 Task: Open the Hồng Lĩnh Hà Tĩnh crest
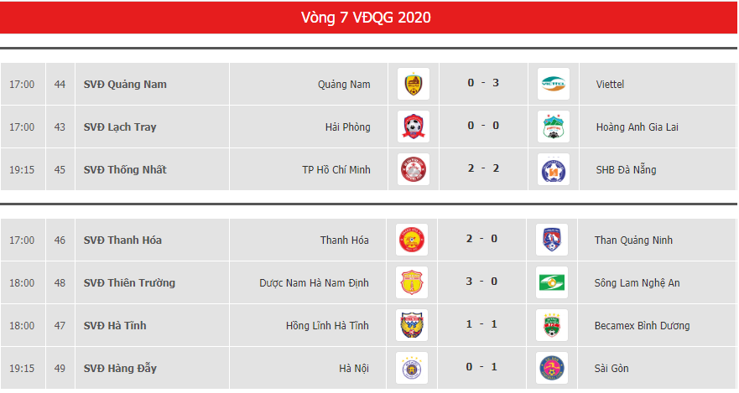click(x=412, y=325)
